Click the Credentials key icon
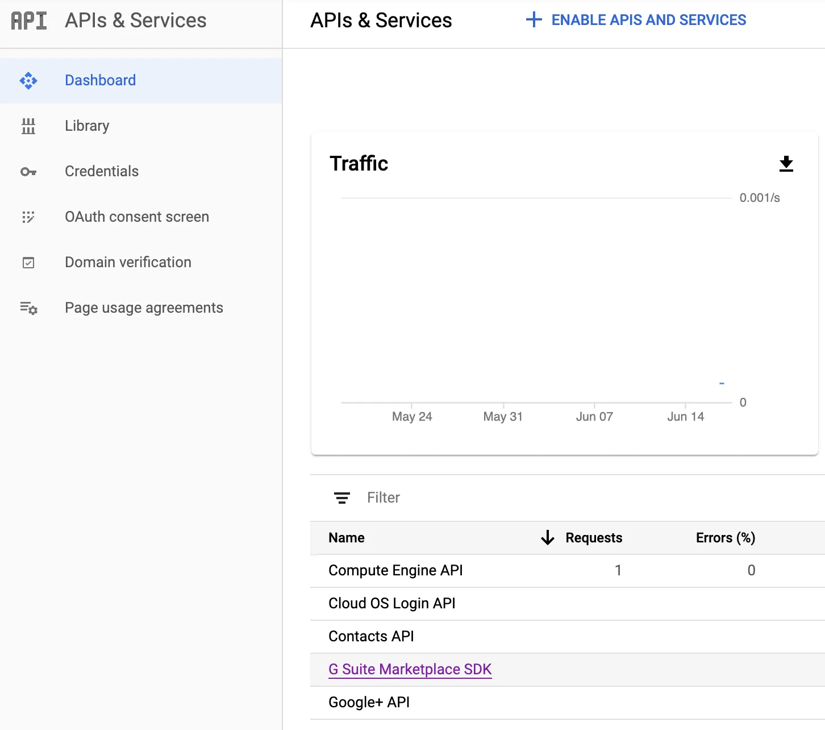Screen dimensions: 825x730 tap(28, 172)
